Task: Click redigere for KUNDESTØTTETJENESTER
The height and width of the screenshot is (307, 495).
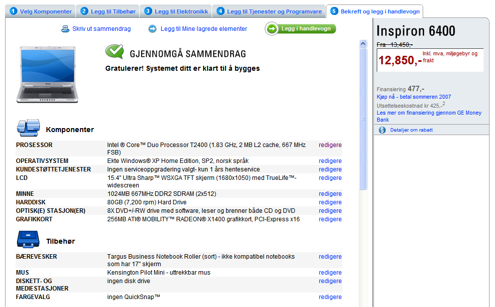Action: tap(330, 169)
